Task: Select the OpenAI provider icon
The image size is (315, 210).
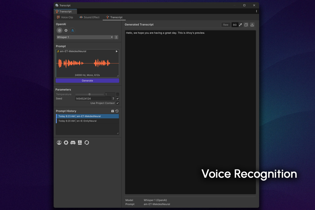Action: click(x=59, y=30)
